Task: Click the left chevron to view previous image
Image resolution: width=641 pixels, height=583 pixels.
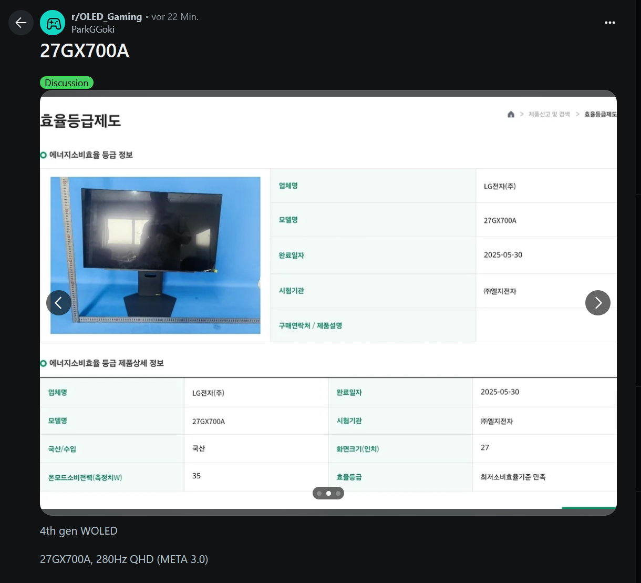Action: [59, 303]
